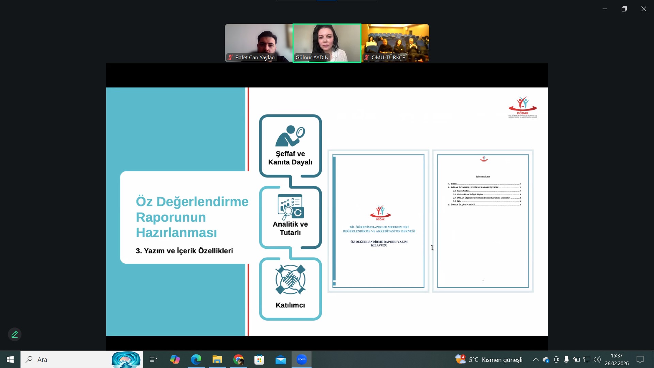Launch Microsoft Store from taskbar
The image size is (654, 368).
260,359
